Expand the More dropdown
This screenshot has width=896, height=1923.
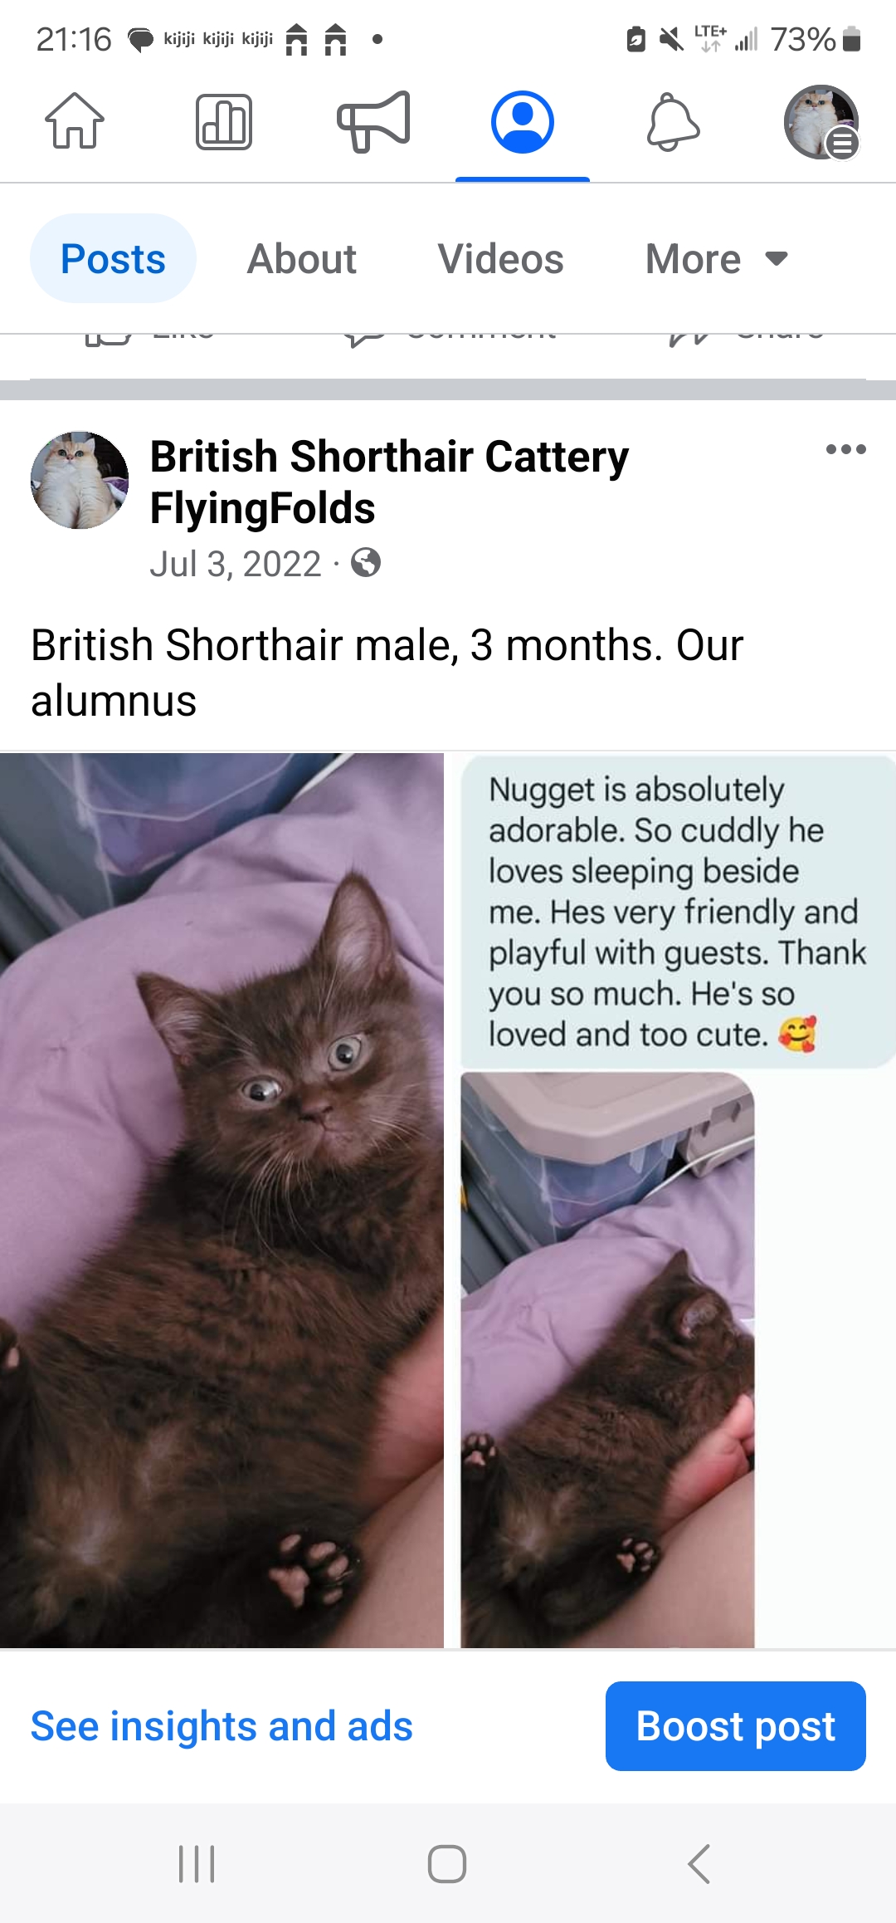[717, 258]
